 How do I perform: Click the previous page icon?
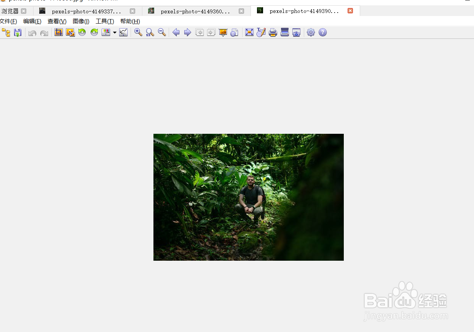[x=199, y=32]
